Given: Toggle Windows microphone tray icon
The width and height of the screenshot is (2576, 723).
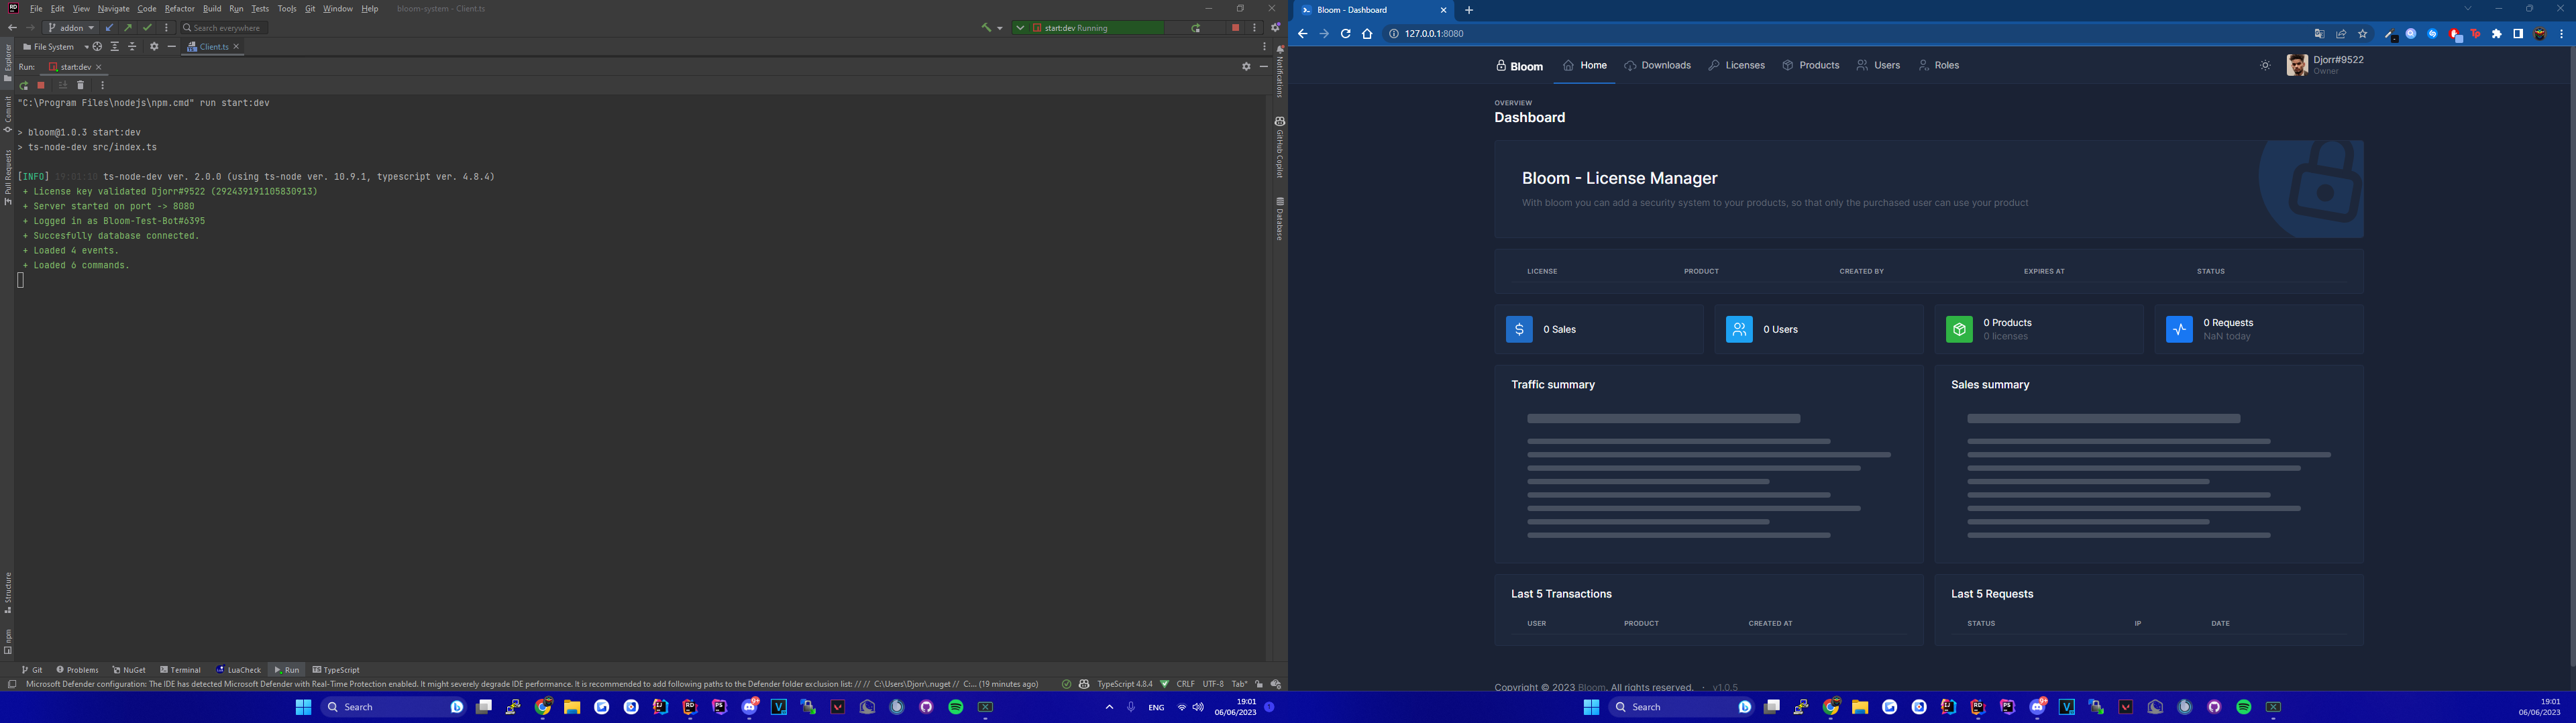Looking at the screenshot, I should click(1131, 707).
